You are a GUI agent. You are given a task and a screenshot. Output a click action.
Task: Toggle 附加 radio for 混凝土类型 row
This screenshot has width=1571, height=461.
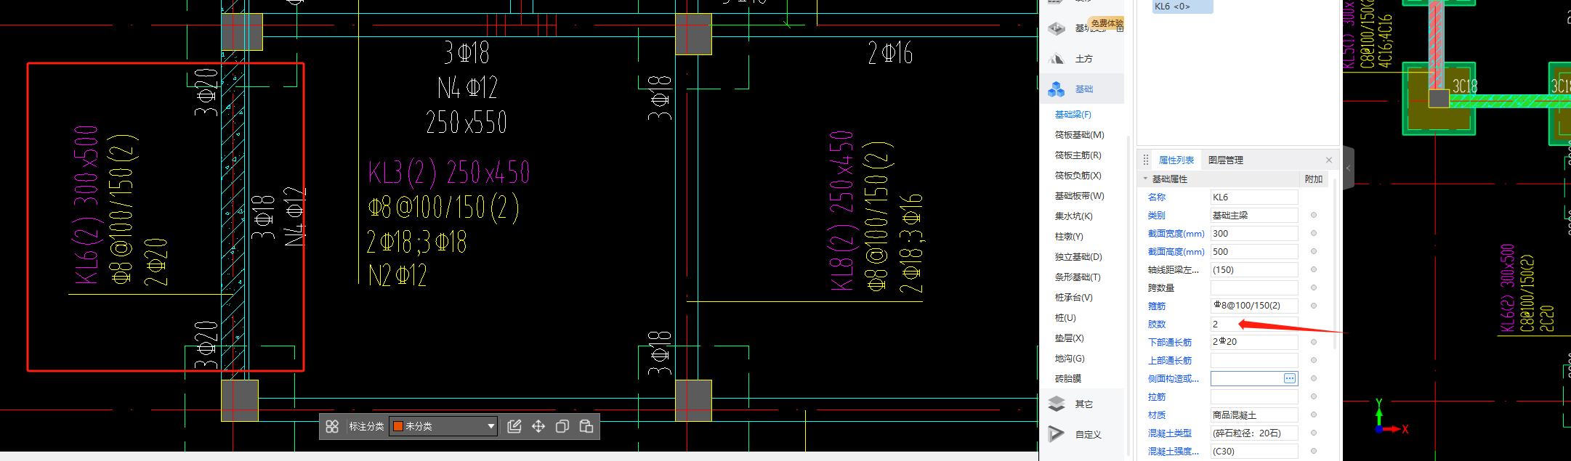point(1314,433)
